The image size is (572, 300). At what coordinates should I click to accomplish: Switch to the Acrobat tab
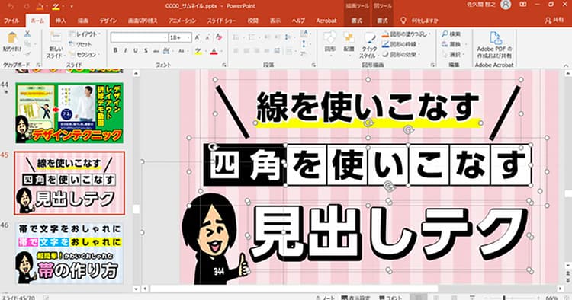[326, 21]
